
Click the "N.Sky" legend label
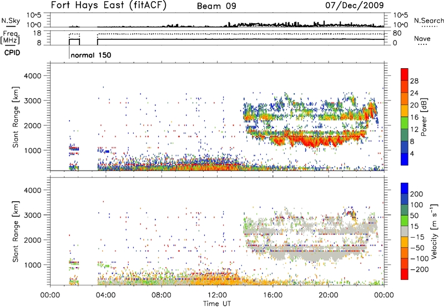click(x=11, y=21)
